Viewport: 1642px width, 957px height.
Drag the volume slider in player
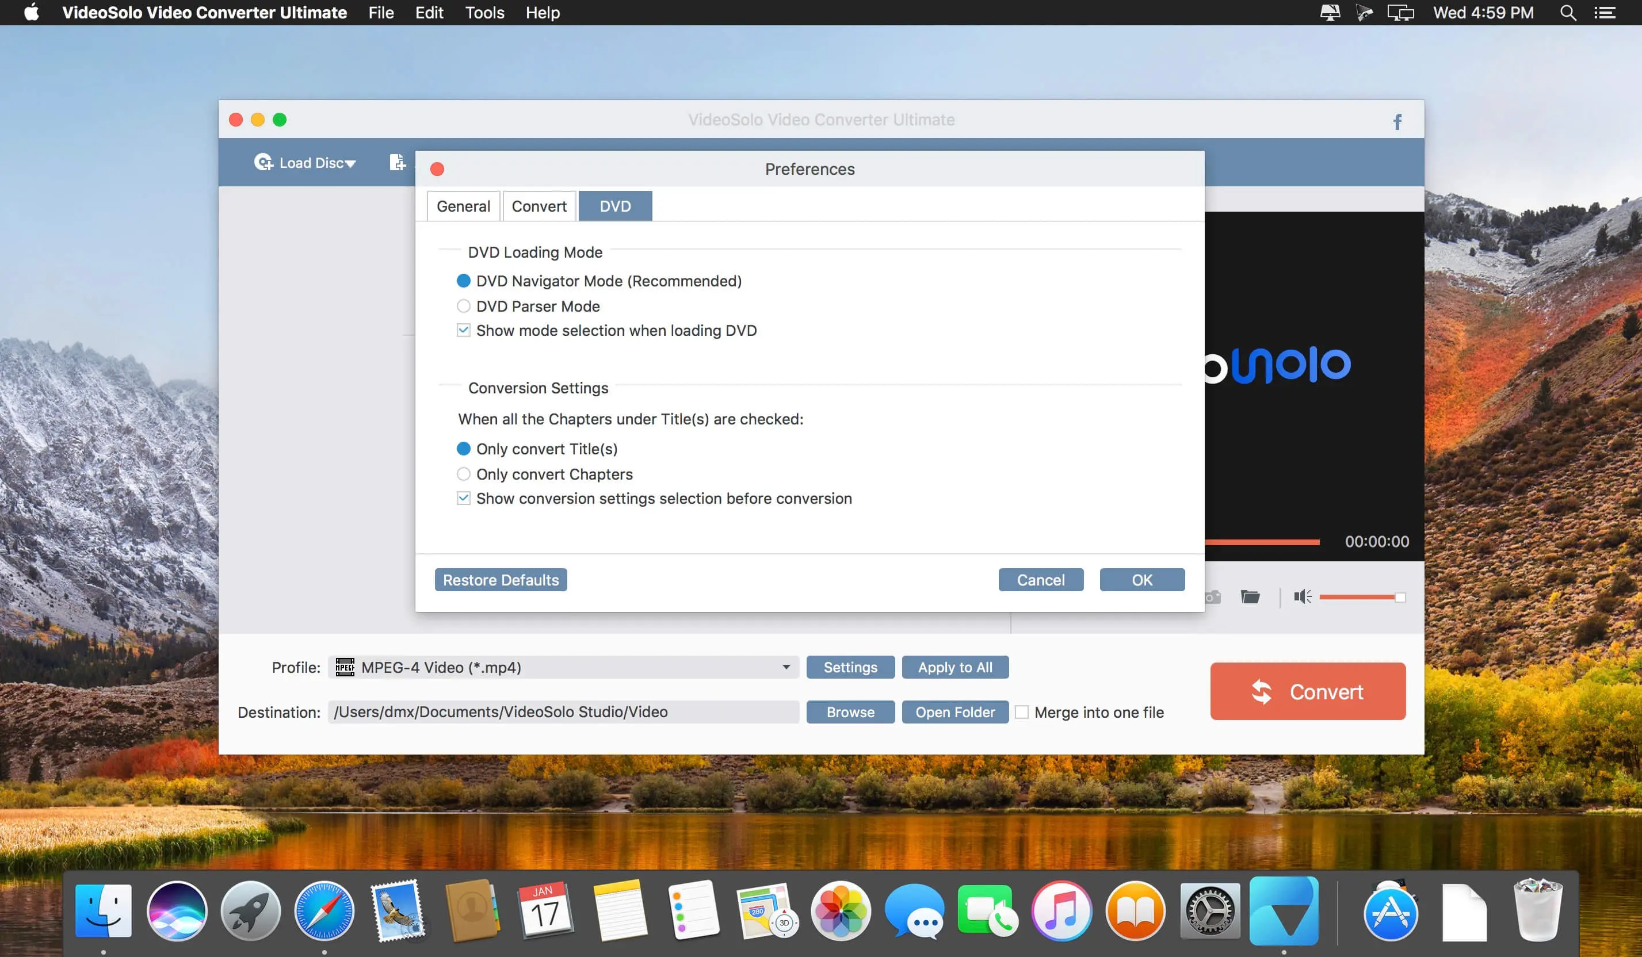(1393, 595)
